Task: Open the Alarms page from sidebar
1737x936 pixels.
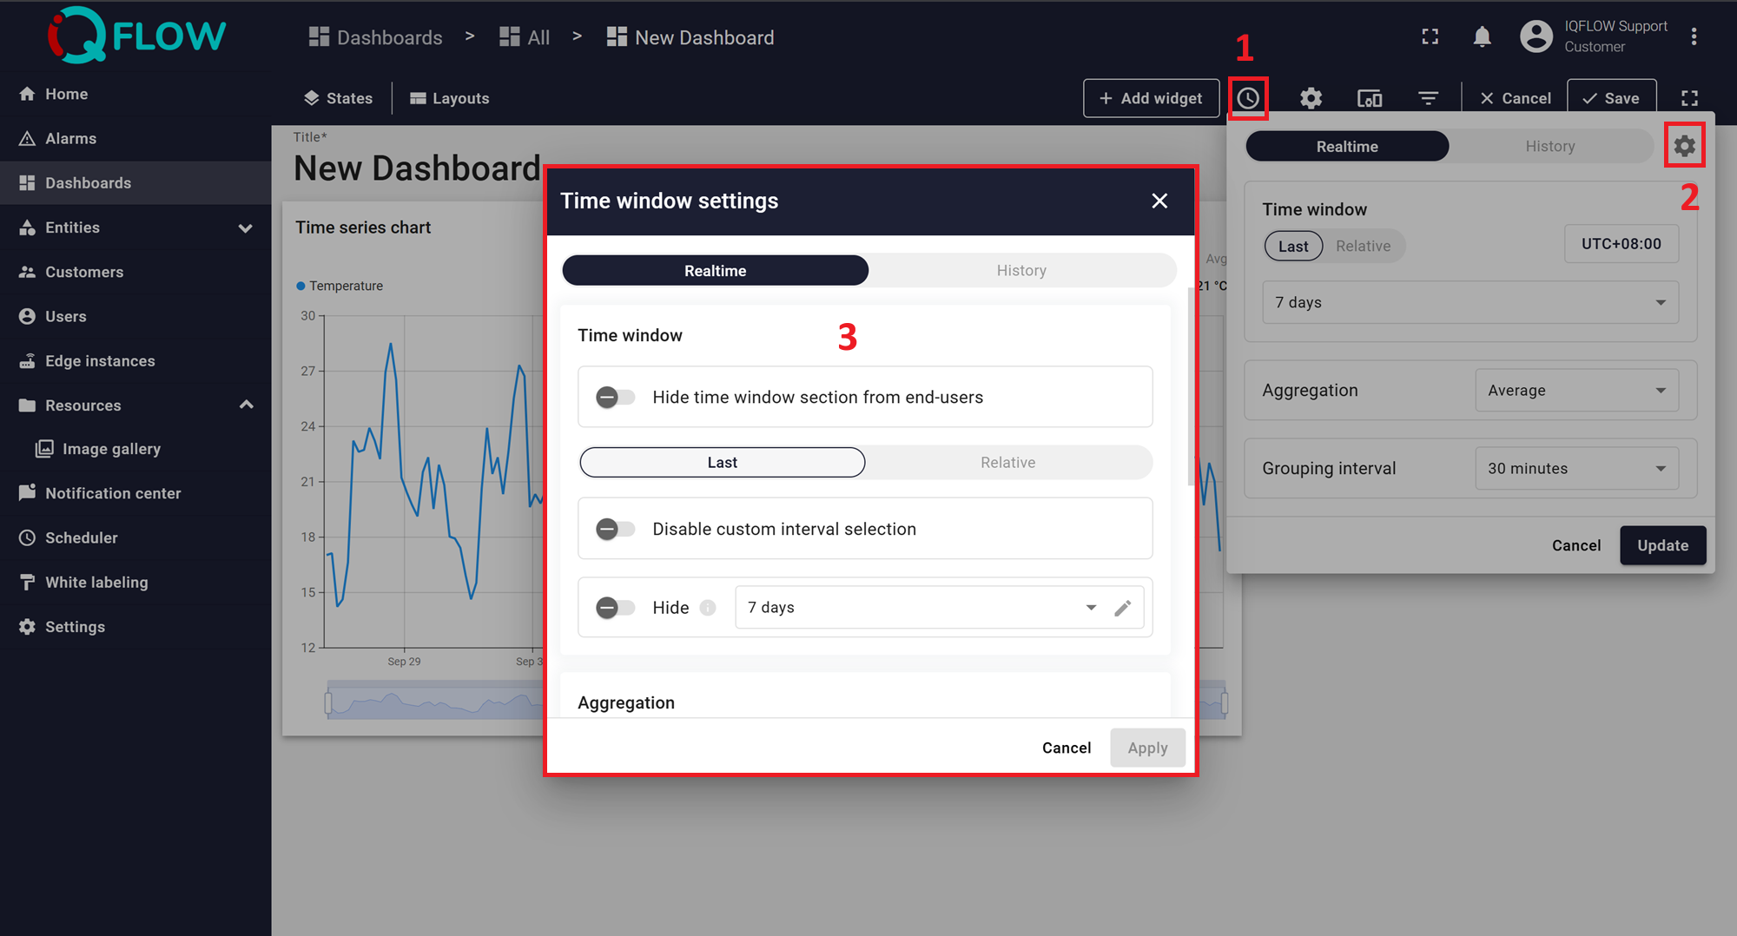Action: click(x=71, y=138)
